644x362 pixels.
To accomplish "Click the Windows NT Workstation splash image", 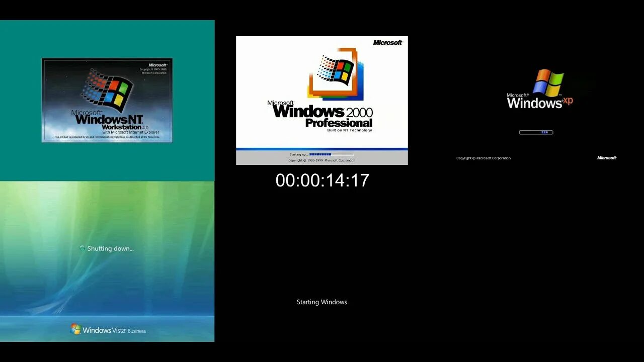I will pos(107,100).
